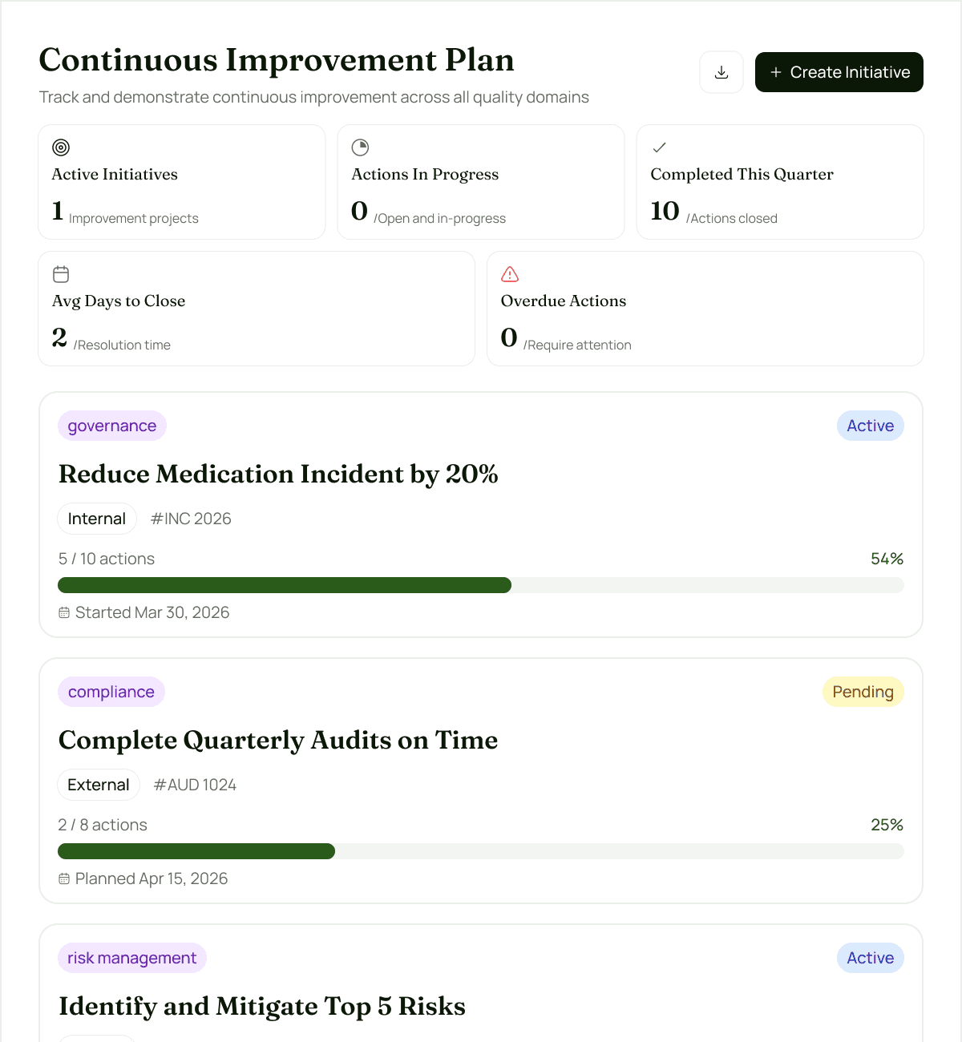Click the risk management category tag
The image size is (962, 1042).
click(x=131, y=957)
